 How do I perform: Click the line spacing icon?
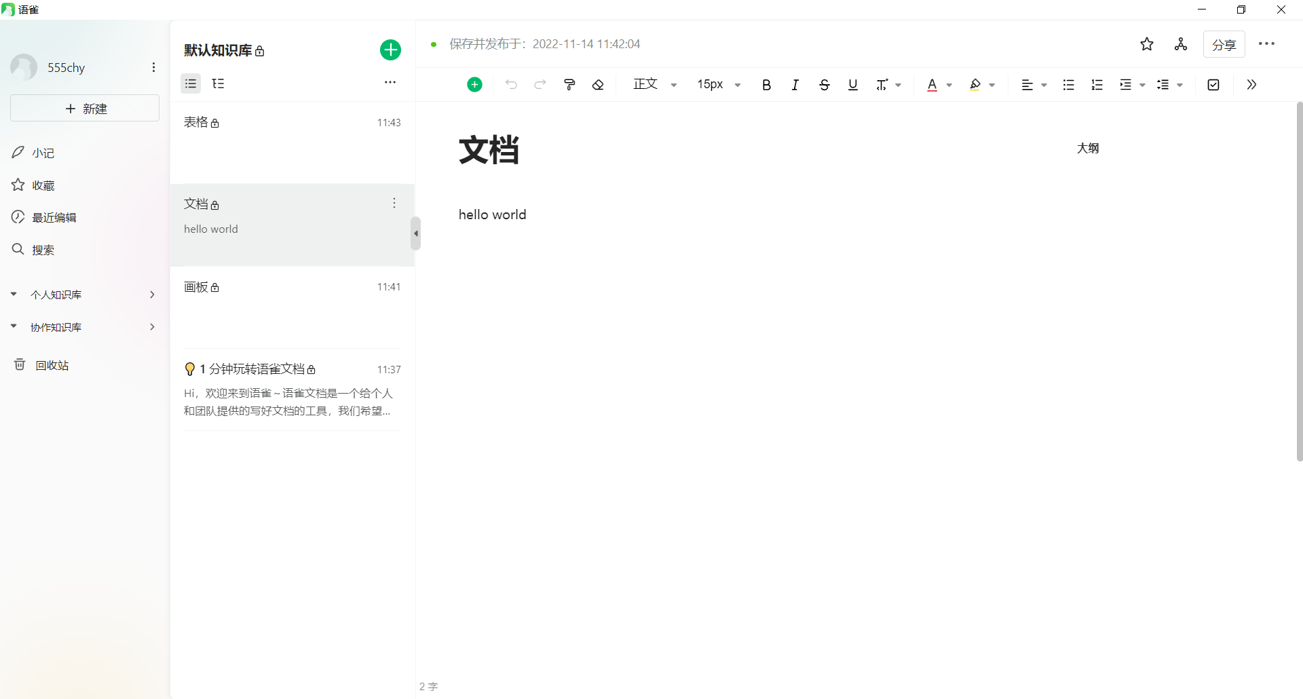(x=1163, y=85)
